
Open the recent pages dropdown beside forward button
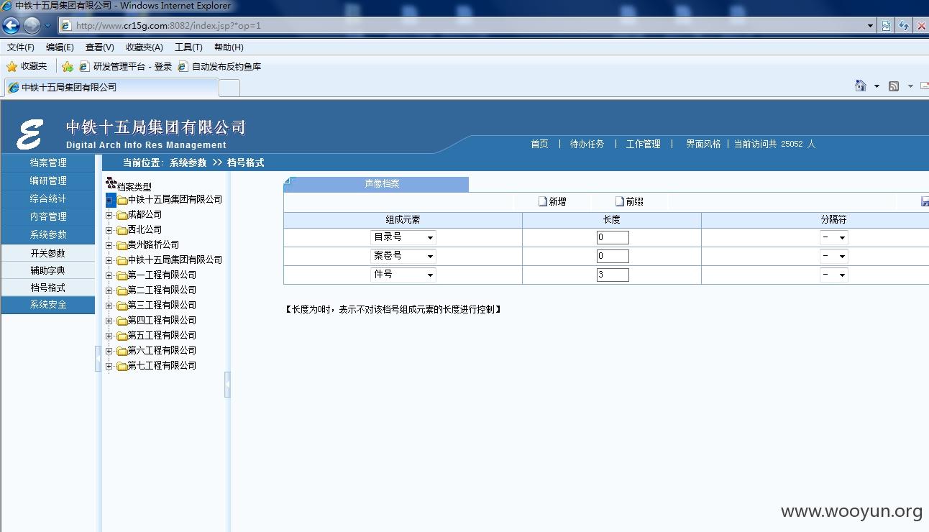click(48, 26)
